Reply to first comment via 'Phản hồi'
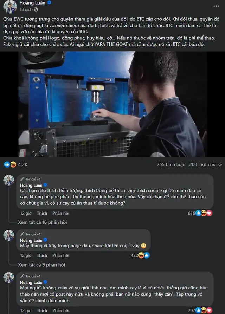Viewport: 225px width, 314px height. pyautogui.click(x=61, y=213)
